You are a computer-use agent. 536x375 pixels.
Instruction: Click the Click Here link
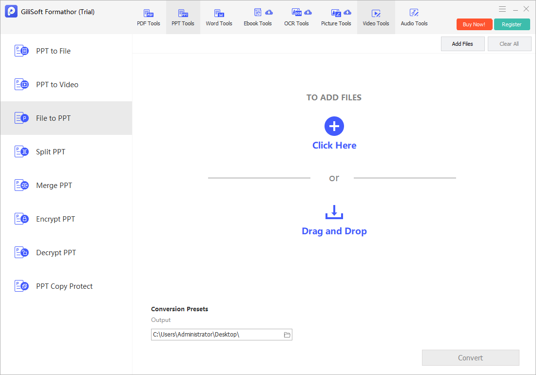[x=334, y=146]
